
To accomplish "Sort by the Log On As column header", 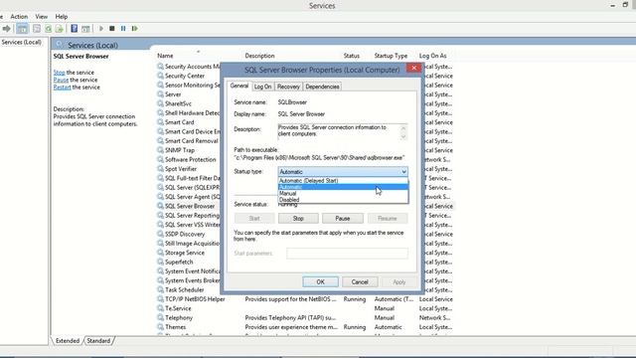I will (x=433, y=56).
